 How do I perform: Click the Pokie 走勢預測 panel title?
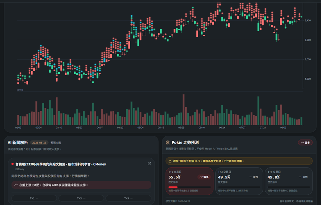(185, 143)
